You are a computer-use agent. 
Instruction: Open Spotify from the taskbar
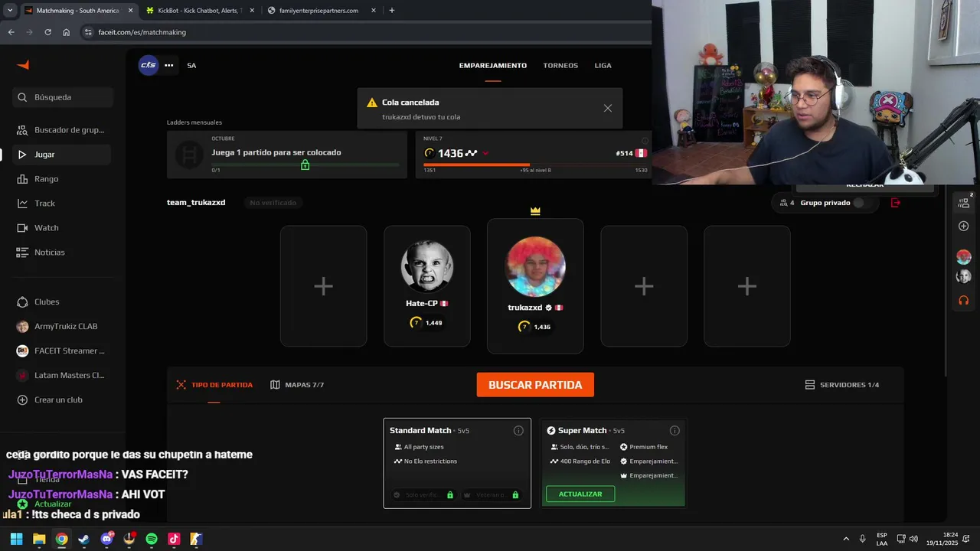[x=152, y=539]
